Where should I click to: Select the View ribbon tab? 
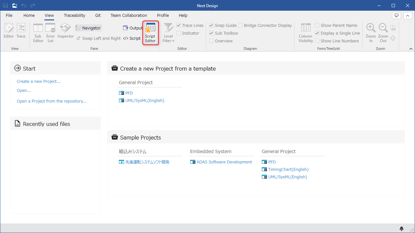tap(49, 15)
